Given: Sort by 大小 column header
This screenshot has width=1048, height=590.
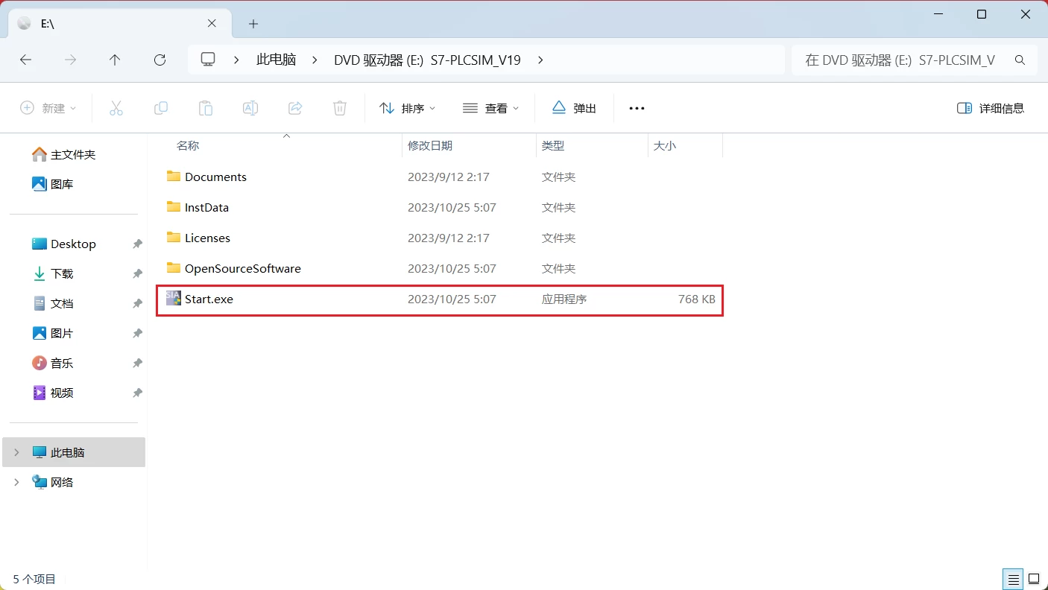Looking at the screenshot, I should click(x=665, y=146).
